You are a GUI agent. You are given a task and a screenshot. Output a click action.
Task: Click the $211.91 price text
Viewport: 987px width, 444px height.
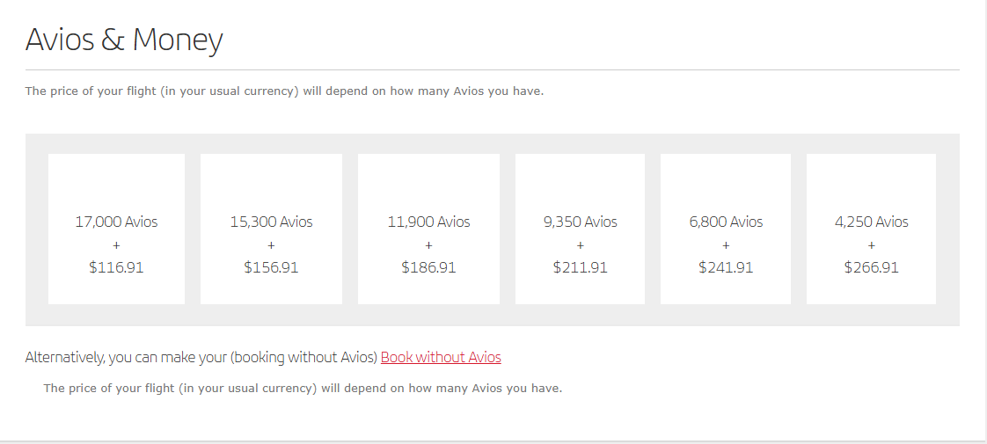click(581, 267)
